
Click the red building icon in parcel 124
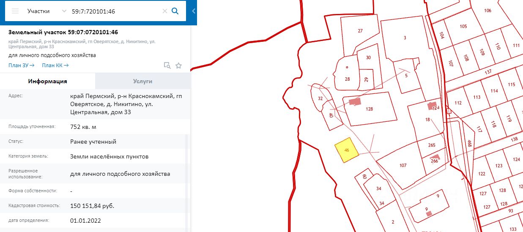pos(432,106)
